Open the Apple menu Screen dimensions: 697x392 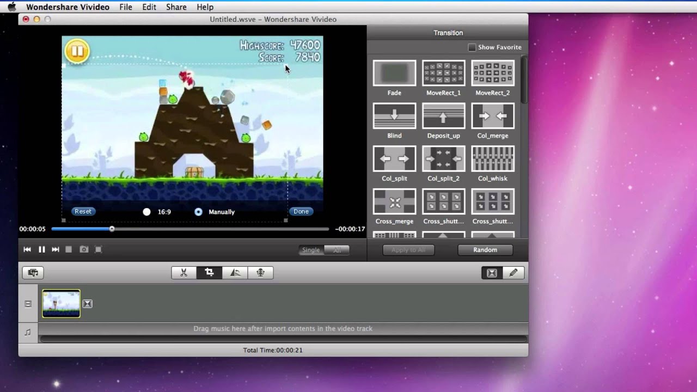click(11, 7)
